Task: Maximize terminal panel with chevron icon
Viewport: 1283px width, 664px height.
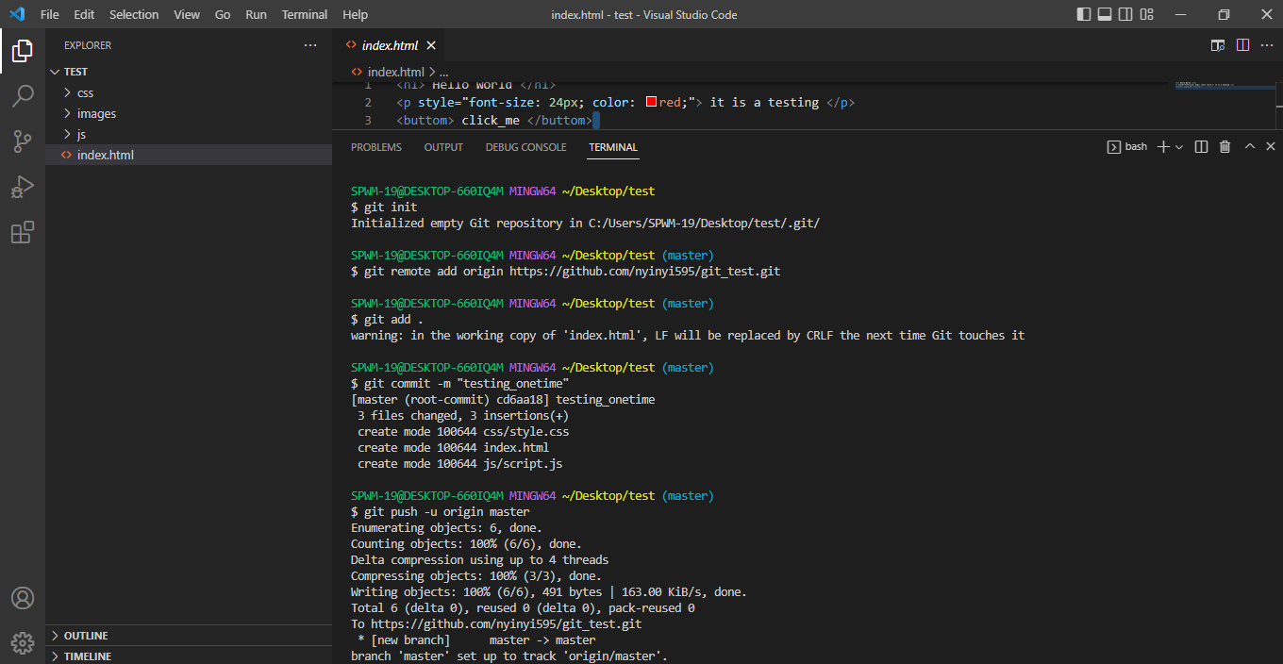Action: click(x=1249, y=146)
